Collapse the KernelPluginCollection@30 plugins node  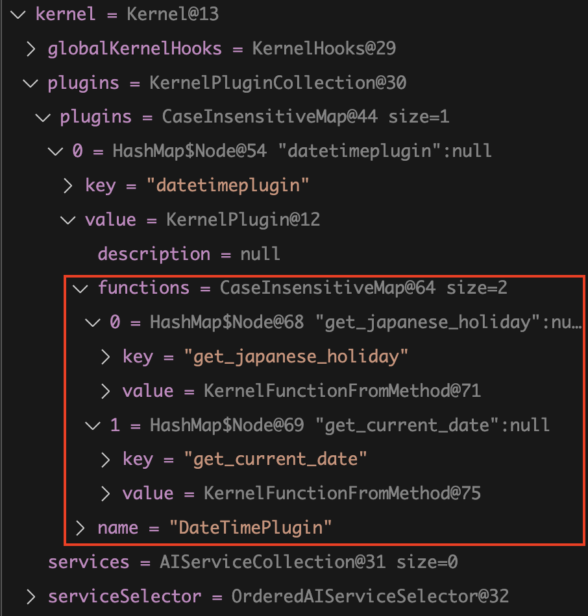pyautogui.click(x=30, y=83)
